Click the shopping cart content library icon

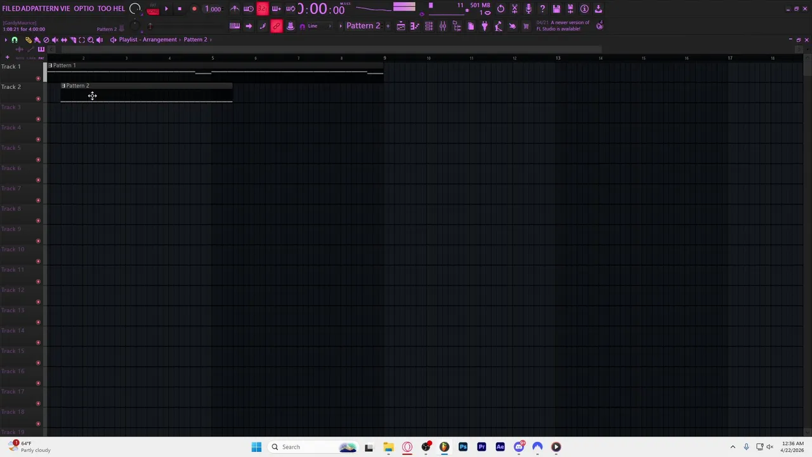coord(526,26)
